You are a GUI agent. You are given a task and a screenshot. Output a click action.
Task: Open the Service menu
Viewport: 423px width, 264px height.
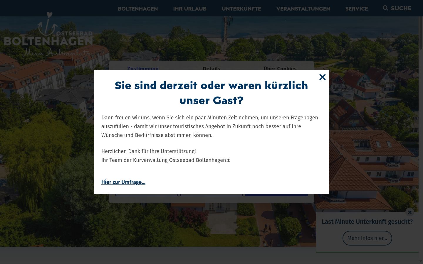357,9
